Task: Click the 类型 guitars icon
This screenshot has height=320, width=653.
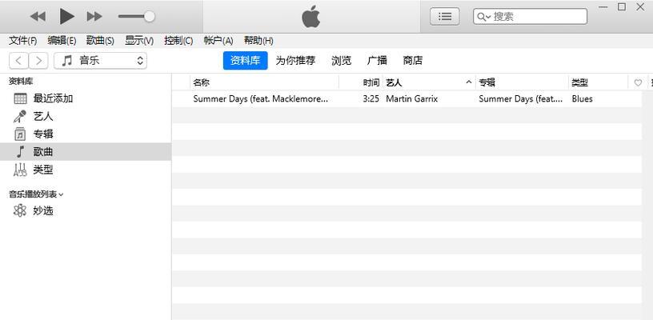Action: pos(20,170)
